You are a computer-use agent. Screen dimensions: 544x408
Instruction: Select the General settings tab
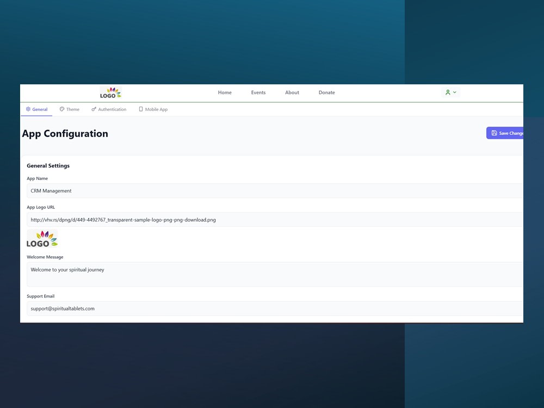point(36,109)
